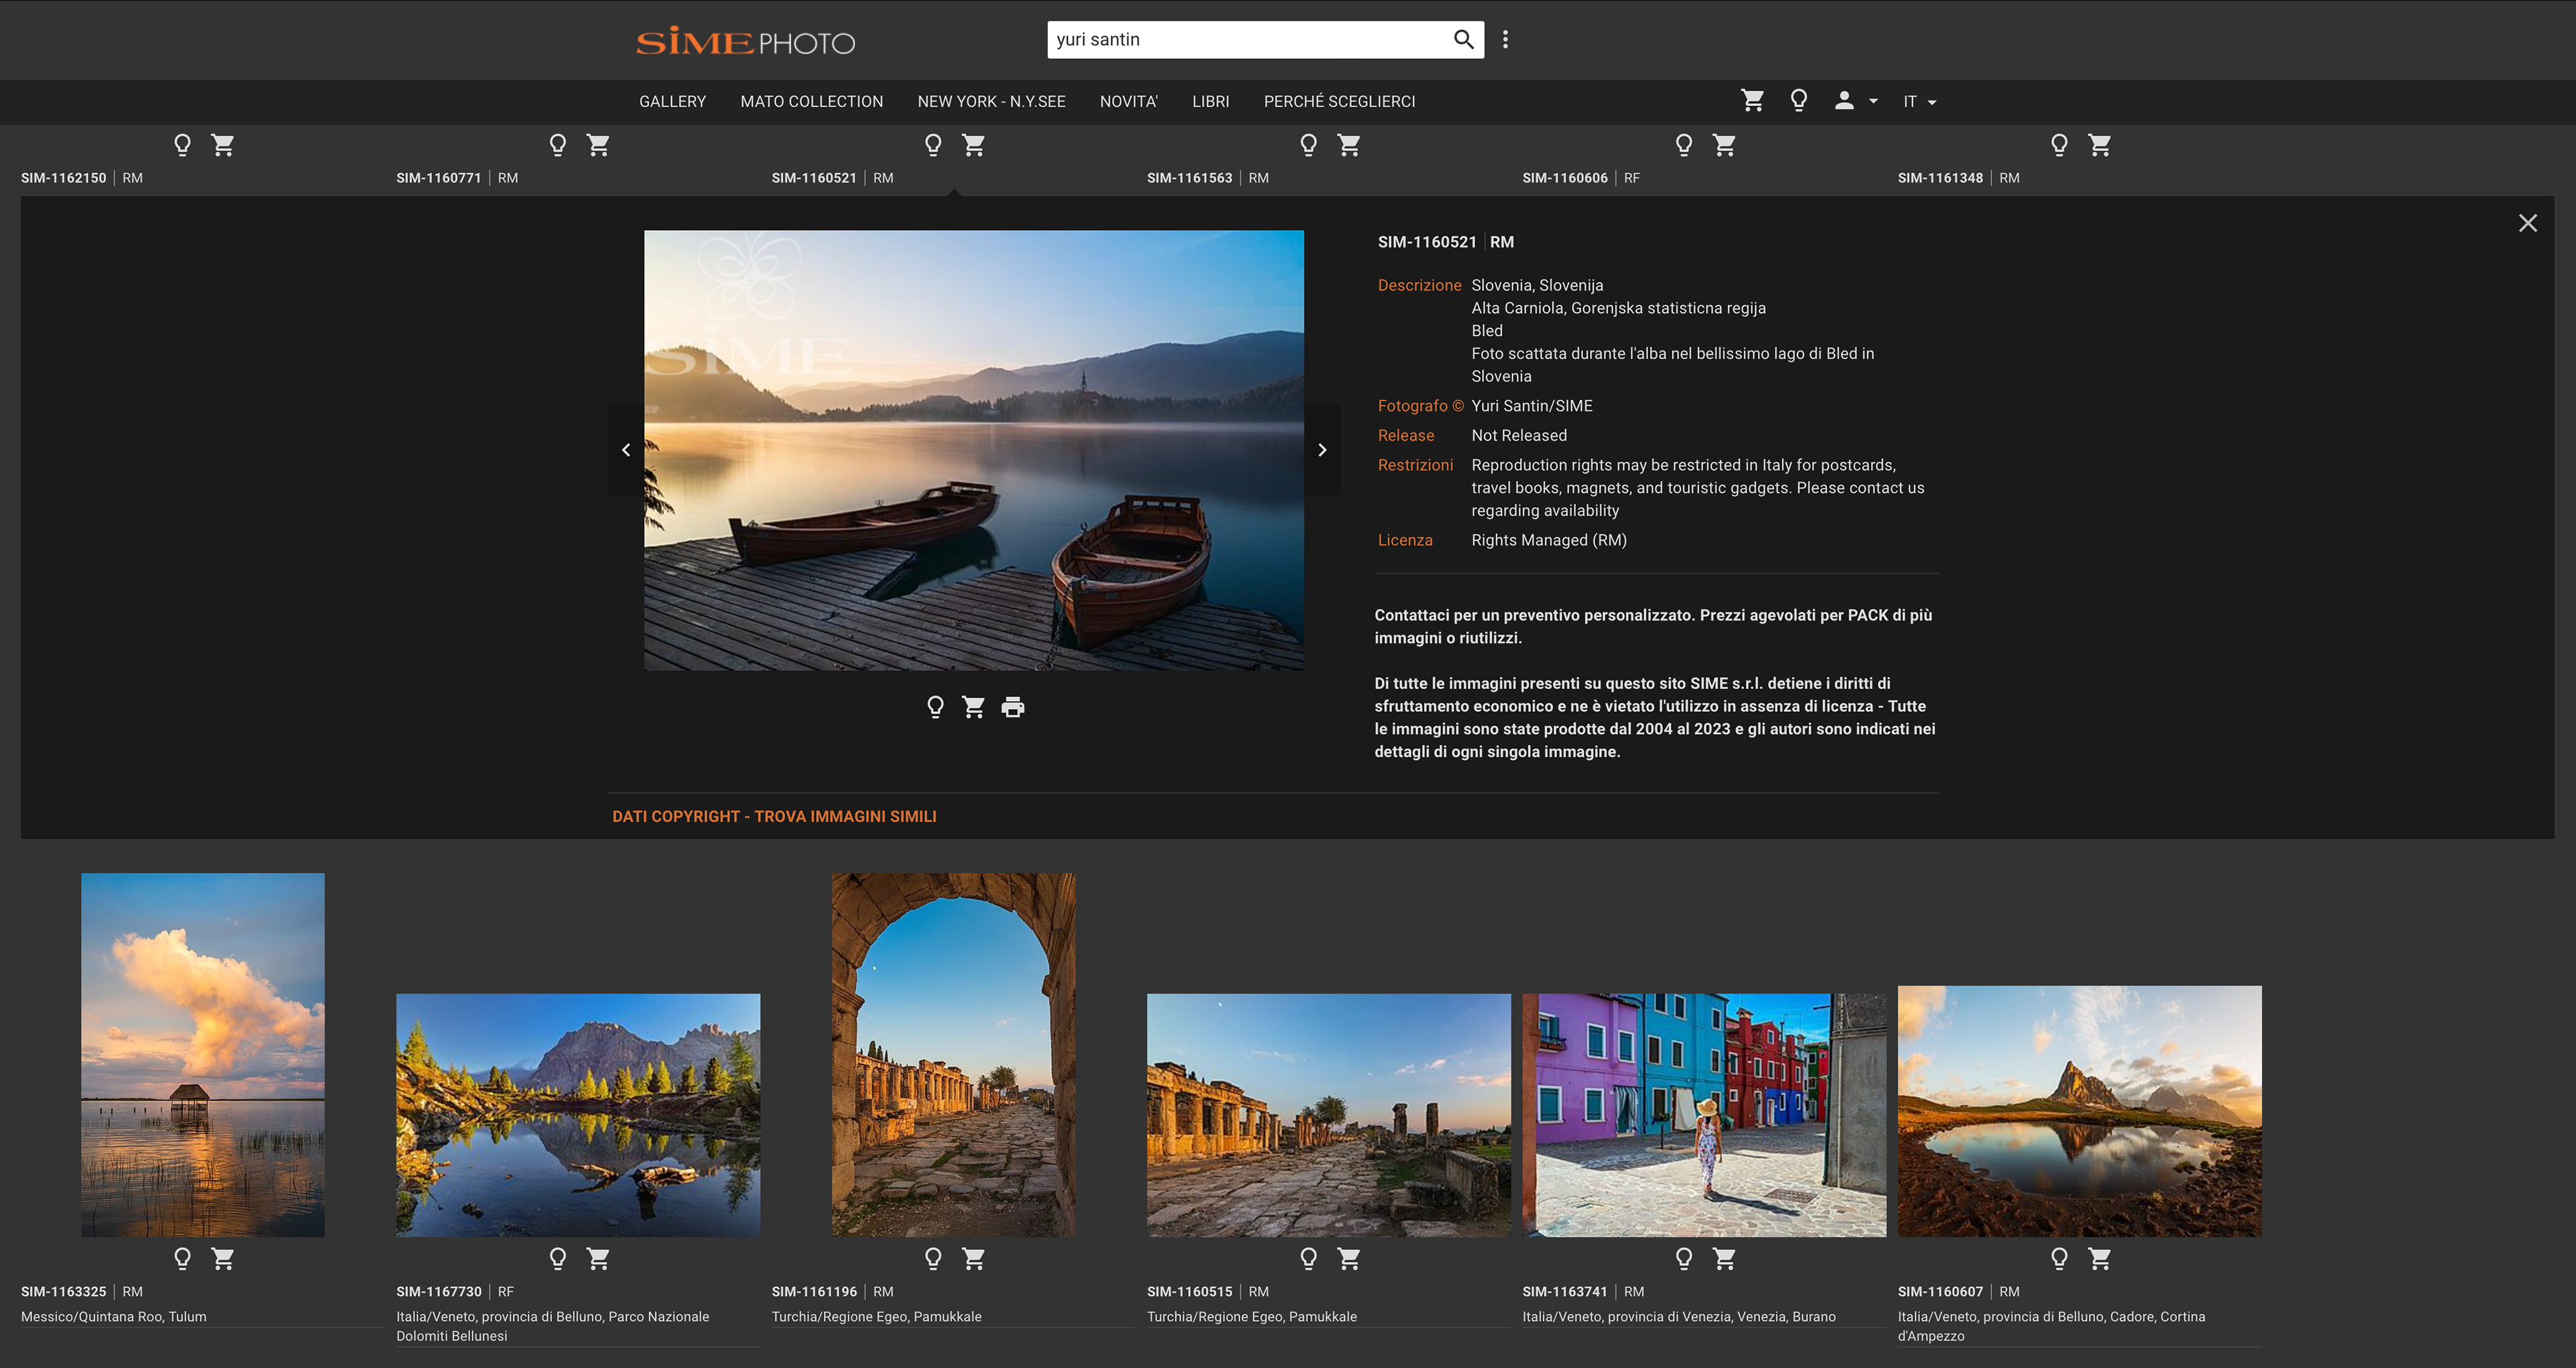Add SIM-1163741 Burano photo to cart
2576x1368 pixels.
coord(1724,1258)
